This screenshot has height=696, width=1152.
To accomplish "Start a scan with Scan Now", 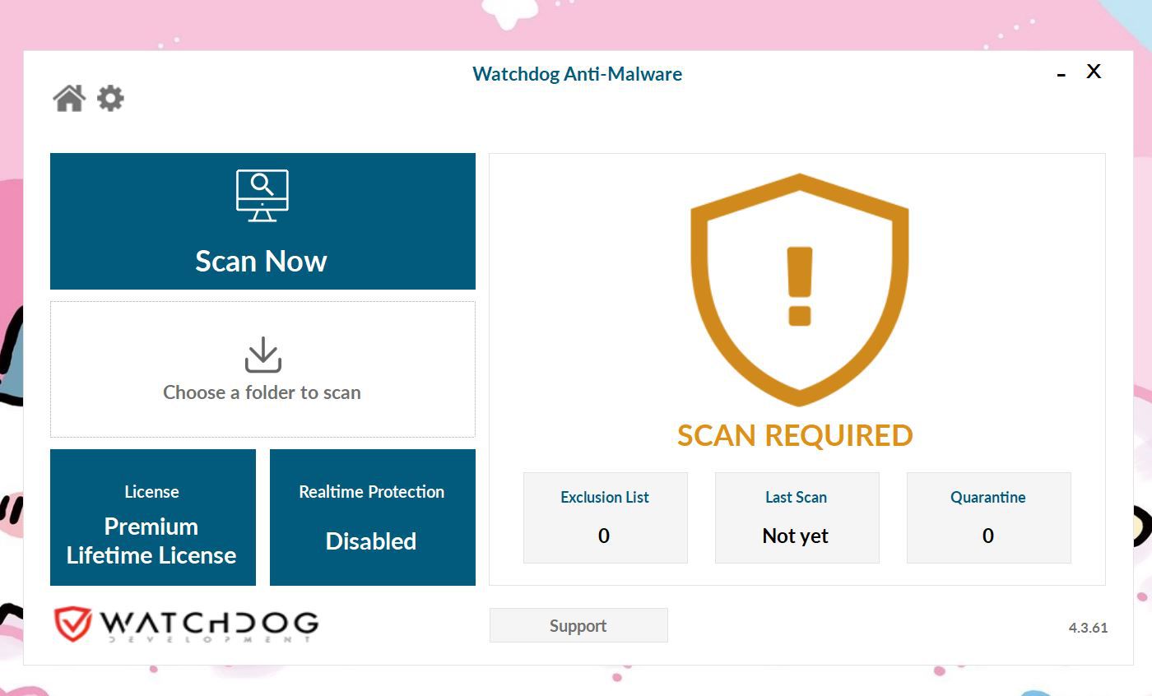I will (x=262, y=221).
